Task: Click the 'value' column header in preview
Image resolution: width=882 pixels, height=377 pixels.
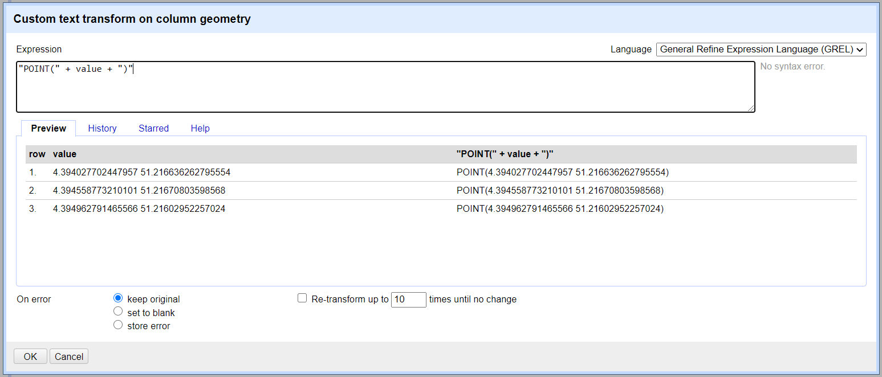Action: point(64,154)
